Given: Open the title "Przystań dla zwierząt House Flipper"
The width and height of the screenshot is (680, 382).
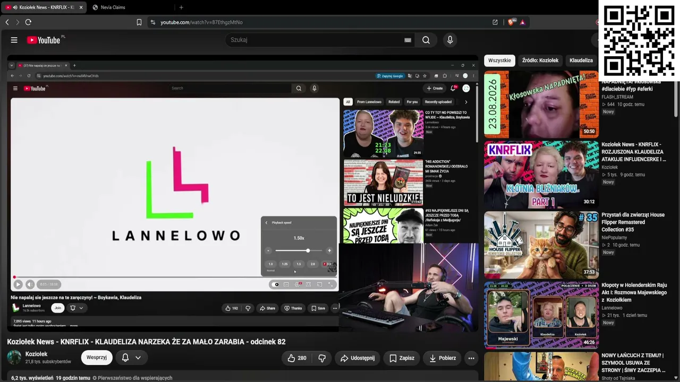Looking at the screenshot, I should pos(633,222).
